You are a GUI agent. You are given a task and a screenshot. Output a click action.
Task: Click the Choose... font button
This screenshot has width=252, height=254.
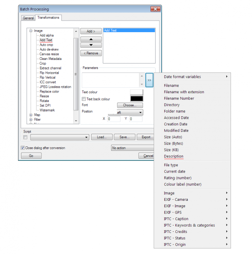[130, 105]
